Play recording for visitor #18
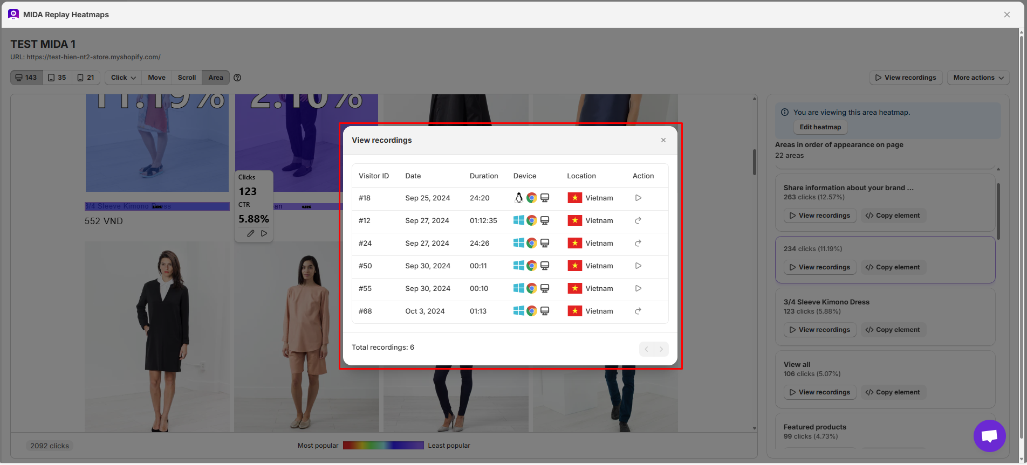This screenshot has width=1027, height=465. point(638,198)
